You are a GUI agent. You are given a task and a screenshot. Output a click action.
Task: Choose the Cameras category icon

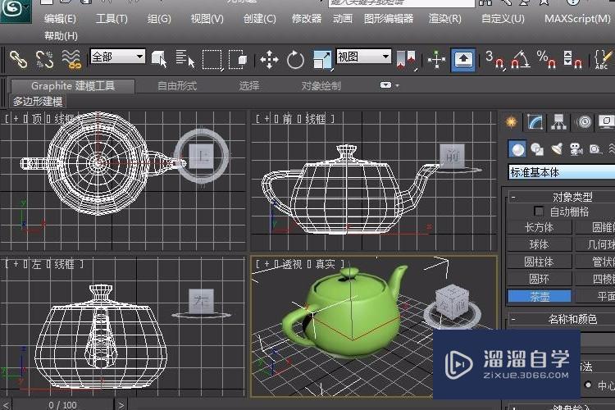(x=576, y=148)
